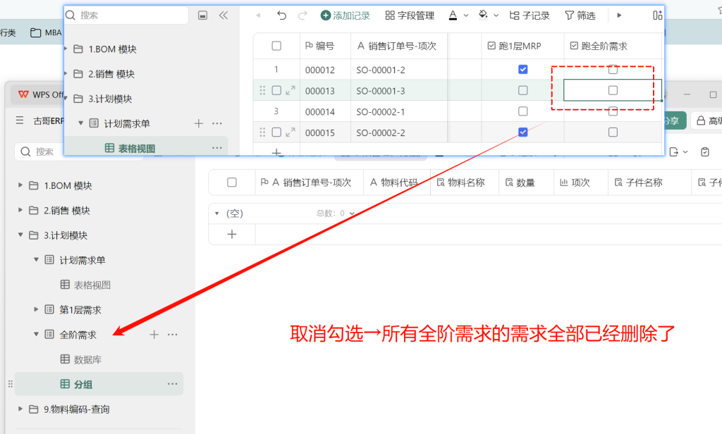Open the 筛选 filter tool
722x434 pixels.
point(580,15)
